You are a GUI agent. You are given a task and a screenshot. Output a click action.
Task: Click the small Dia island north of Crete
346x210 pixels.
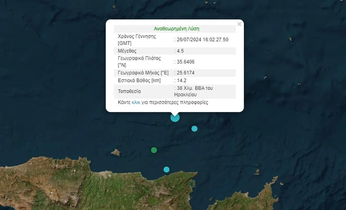(x=116, y=153)
